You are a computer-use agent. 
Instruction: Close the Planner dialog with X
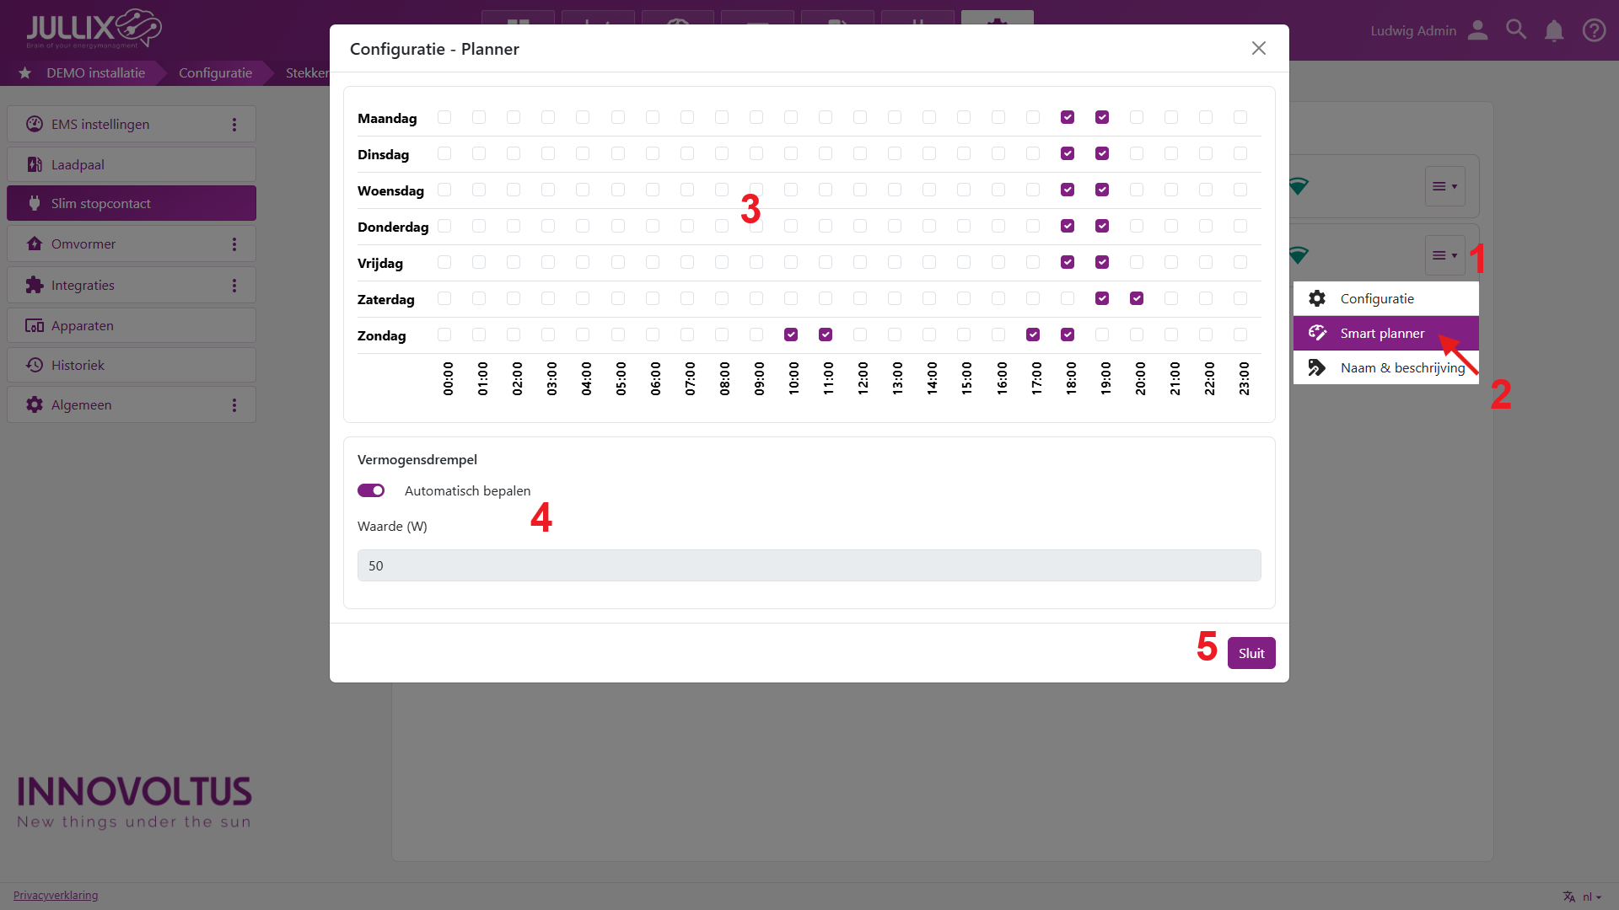1259,49
